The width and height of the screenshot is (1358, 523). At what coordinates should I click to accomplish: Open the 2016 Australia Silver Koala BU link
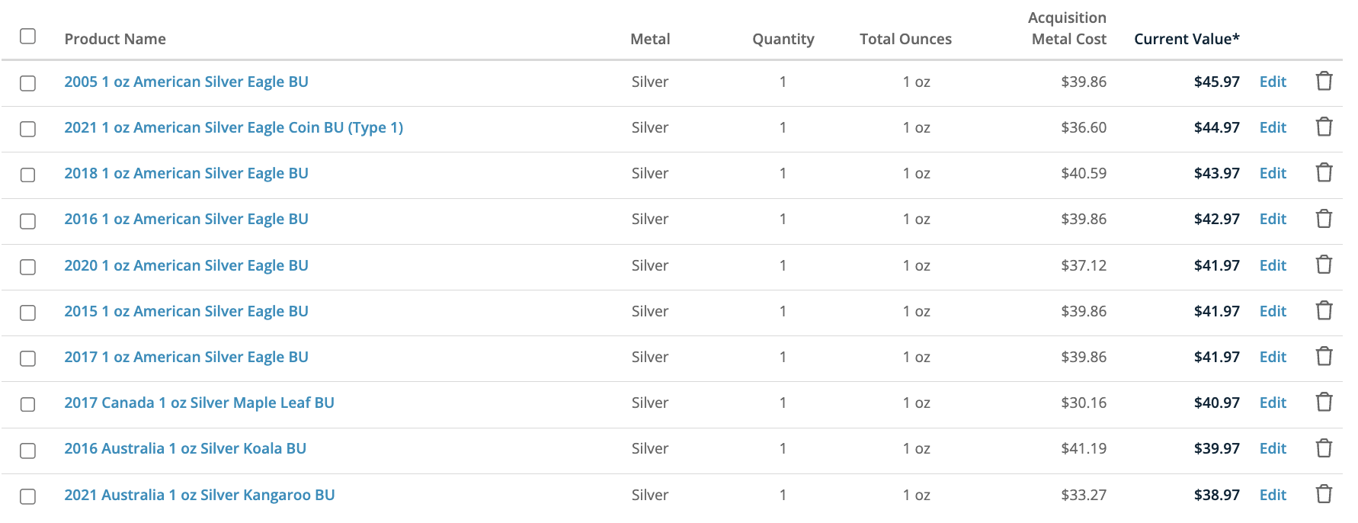pos(185,448)
